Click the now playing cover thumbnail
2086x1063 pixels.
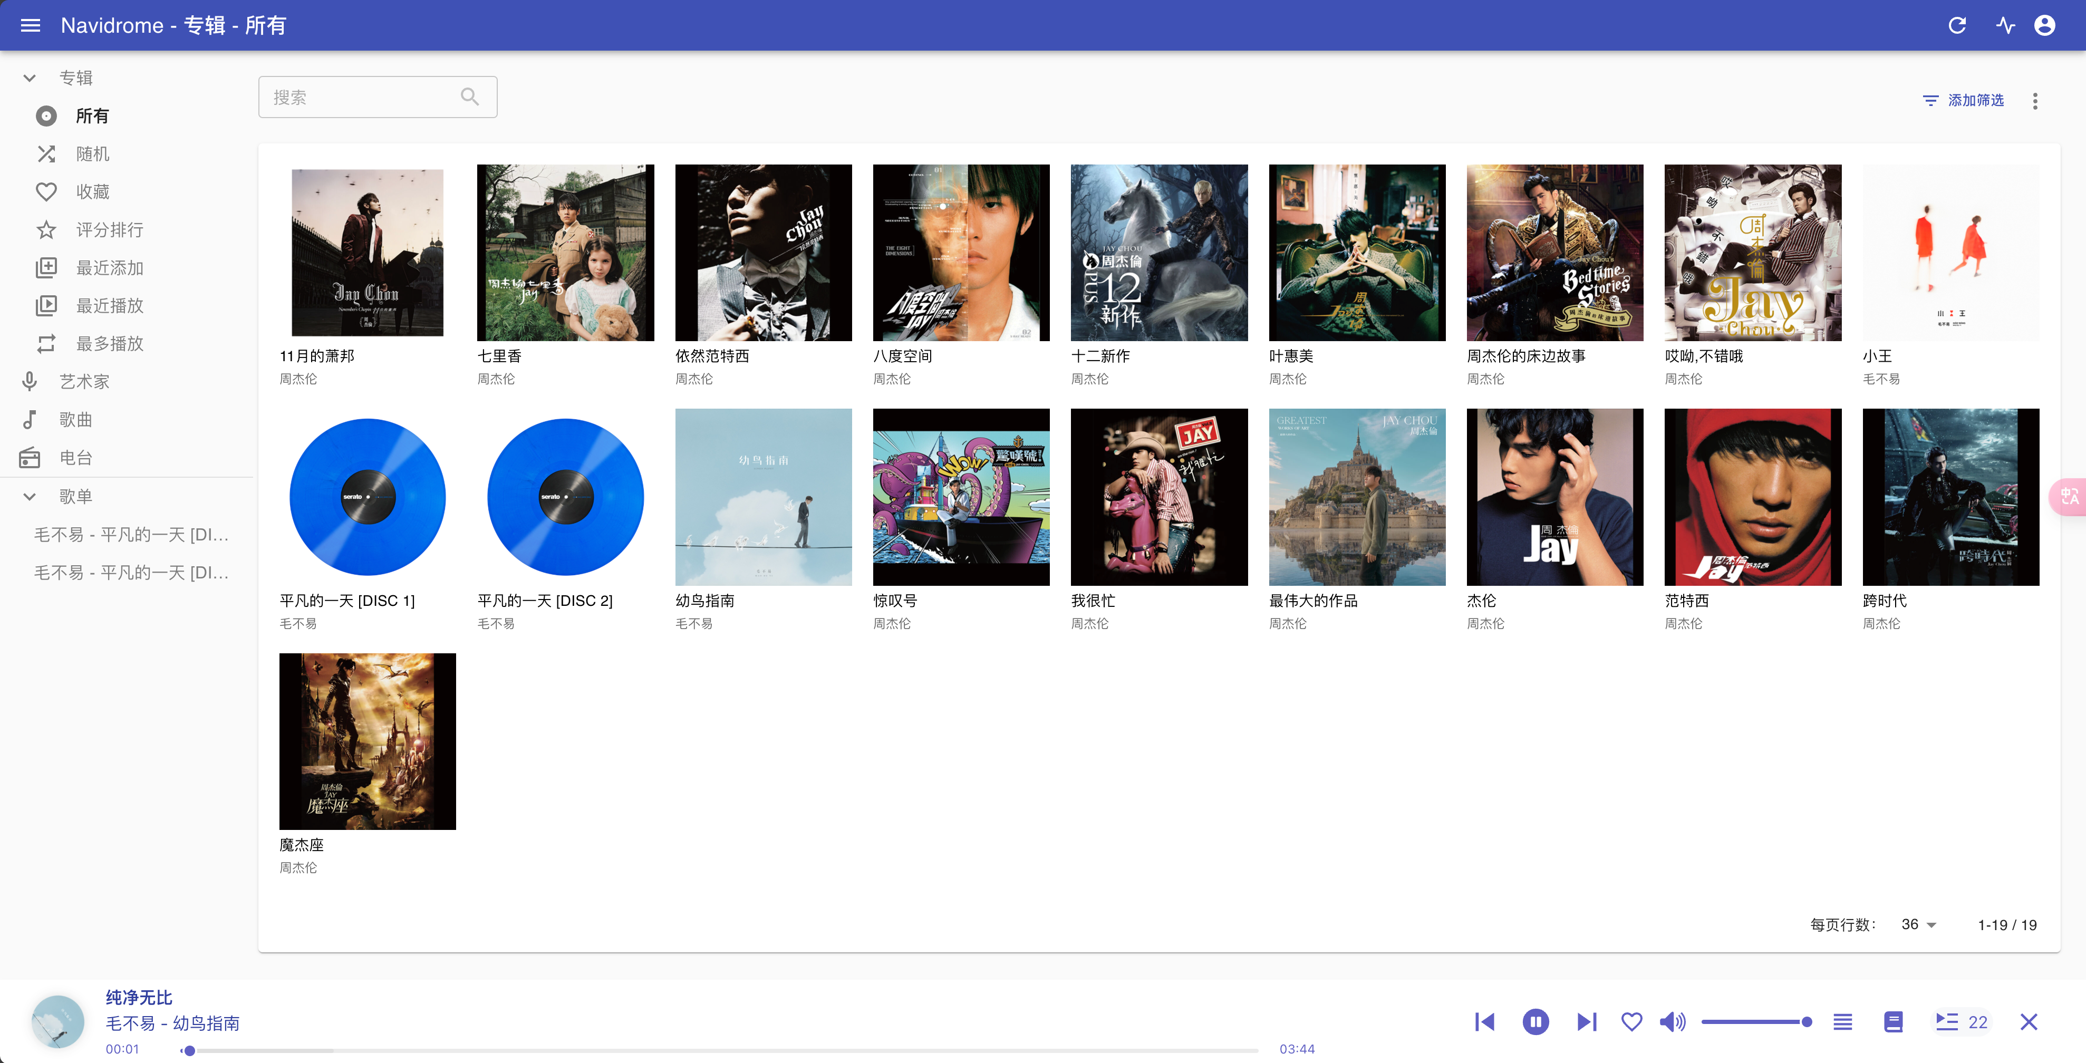(x=57, y=1022)
